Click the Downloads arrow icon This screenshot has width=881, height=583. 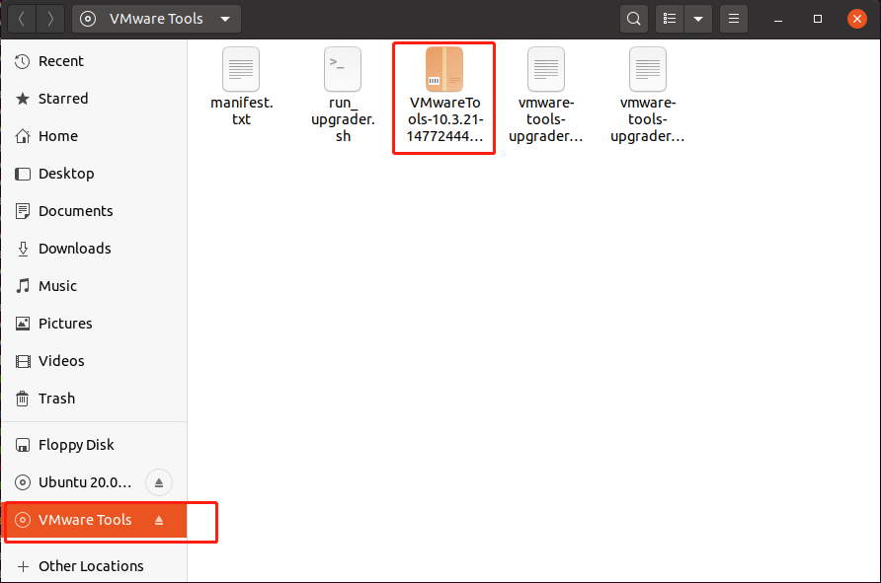[x=23, y=249]
